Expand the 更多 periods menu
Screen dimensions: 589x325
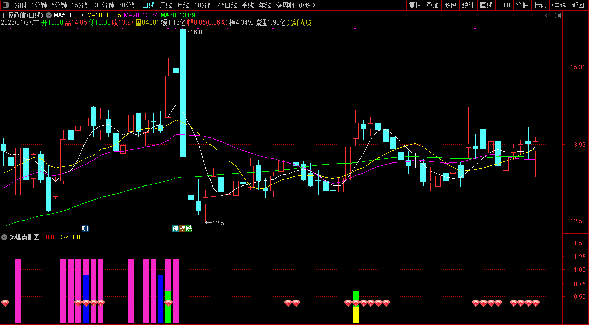(x=307, y=5)
